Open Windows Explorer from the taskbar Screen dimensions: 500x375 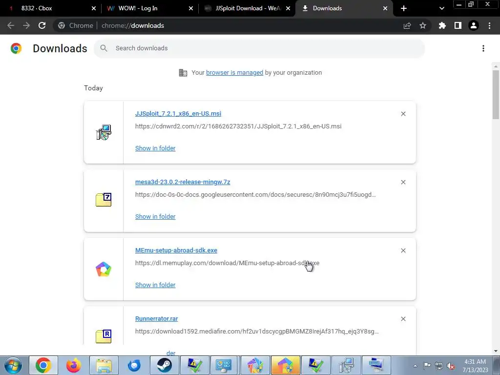tap(104, 365)
